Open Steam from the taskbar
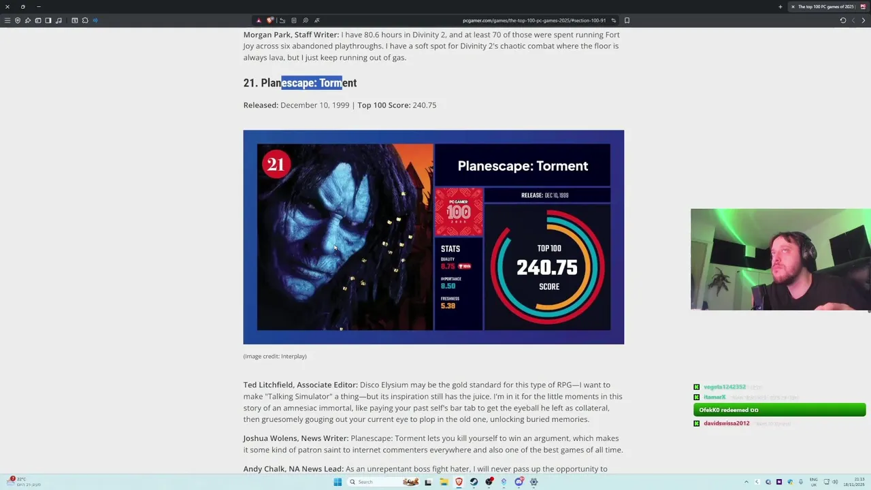 point(474,482)
